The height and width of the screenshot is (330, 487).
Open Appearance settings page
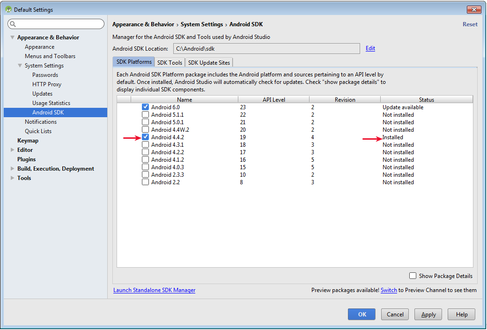[39, 47]
